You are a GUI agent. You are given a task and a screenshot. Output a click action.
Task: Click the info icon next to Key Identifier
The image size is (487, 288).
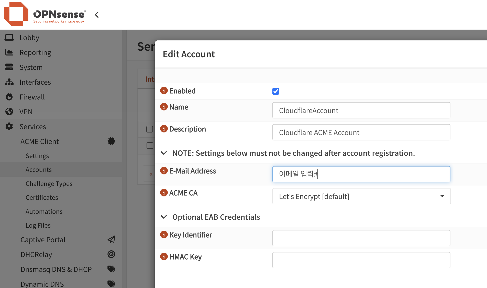click(164, 235)
